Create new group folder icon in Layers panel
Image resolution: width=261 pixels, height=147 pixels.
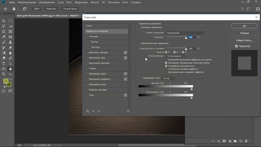235,141
